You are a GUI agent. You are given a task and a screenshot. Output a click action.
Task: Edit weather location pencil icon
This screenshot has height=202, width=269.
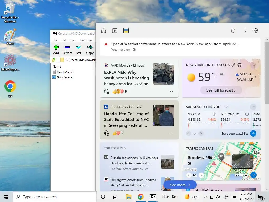(234, 65)
